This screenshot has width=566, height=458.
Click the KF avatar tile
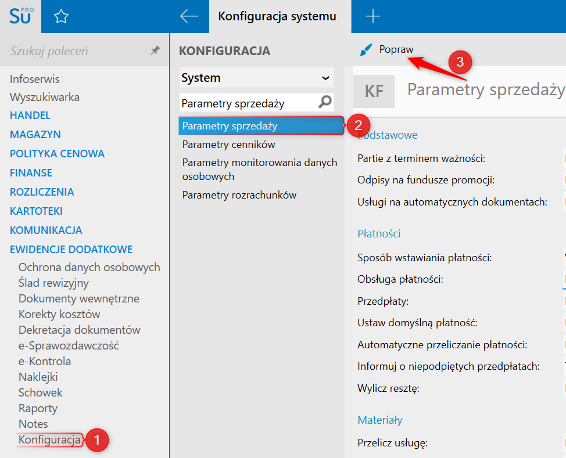pos(374,91)
